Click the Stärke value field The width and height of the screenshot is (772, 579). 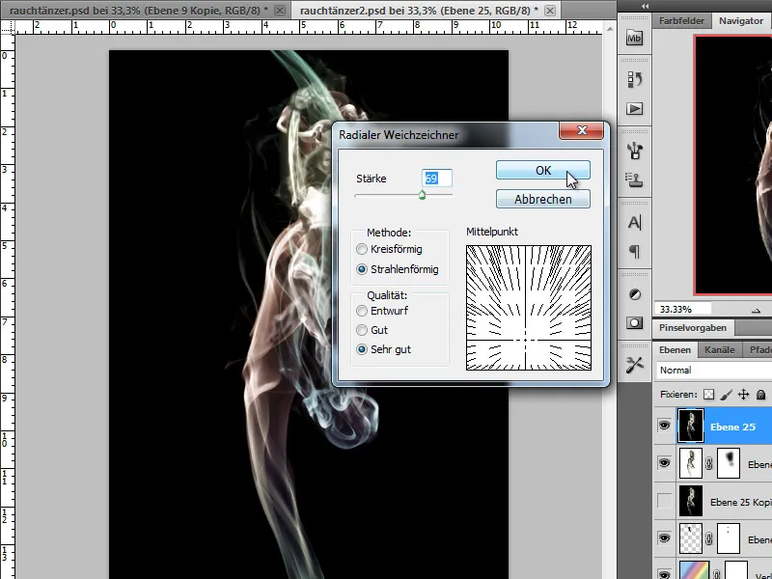coord(437,179)
